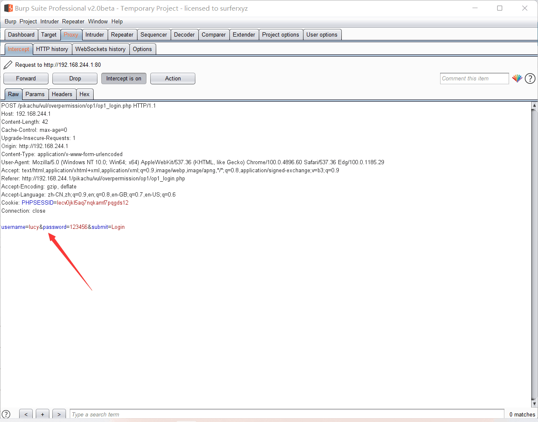538x422 pixels.
Task: Click the 'Cache-Control: max-age=0' line
Action: point(34,130)
